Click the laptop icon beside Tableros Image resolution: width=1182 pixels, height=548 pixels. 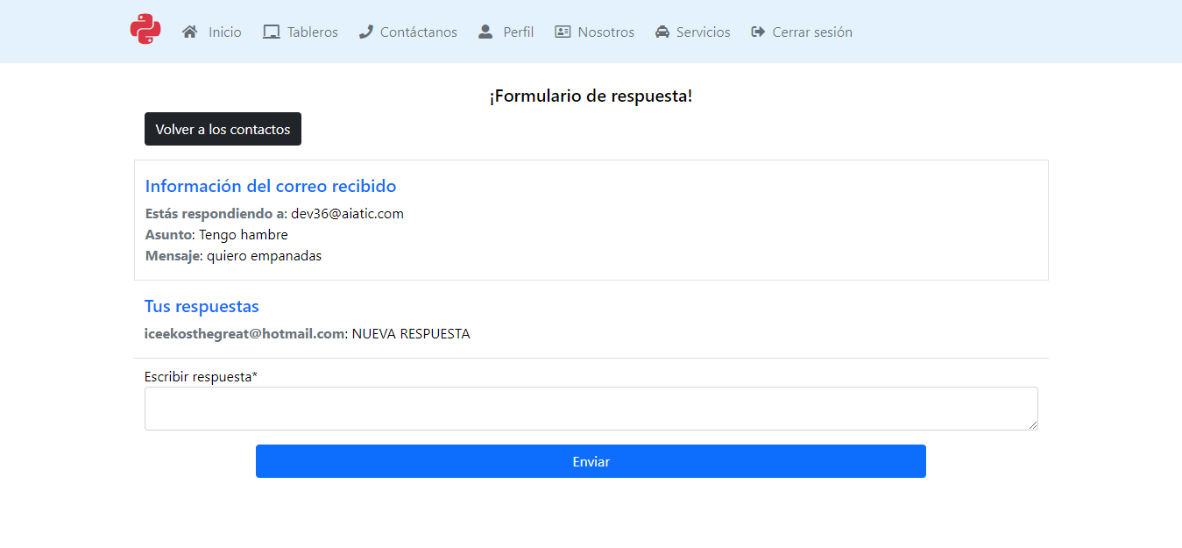[272, 32]
